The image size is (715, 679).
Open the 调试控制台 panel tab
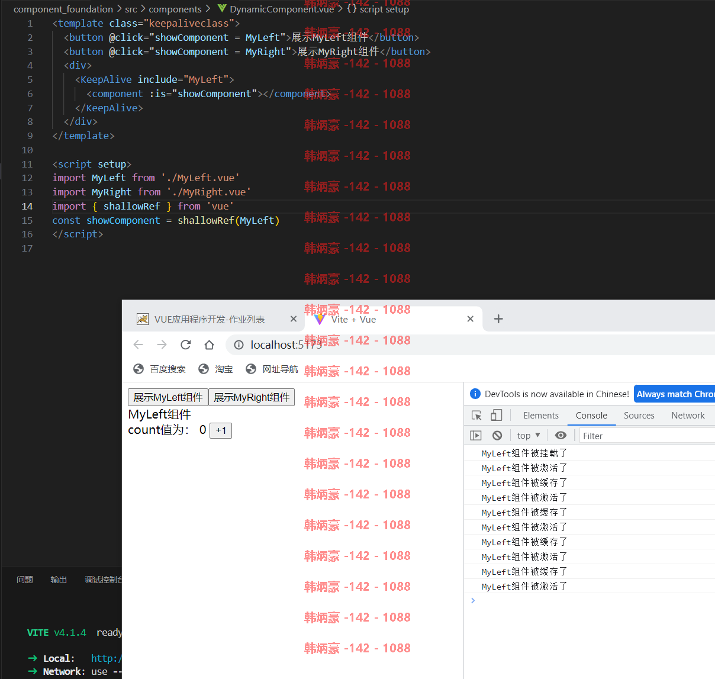(103, 580)
